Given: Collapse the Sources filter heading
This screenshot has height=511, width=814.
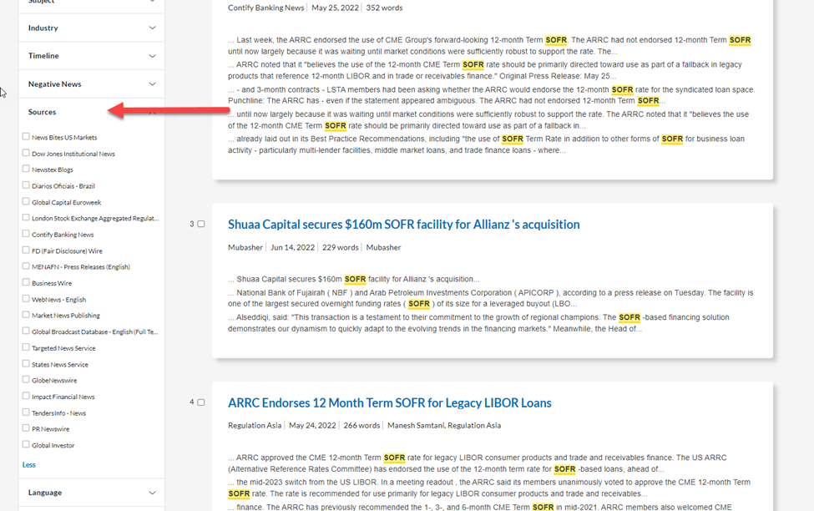Looking at the screenshot, I should (x=91, y=112).
